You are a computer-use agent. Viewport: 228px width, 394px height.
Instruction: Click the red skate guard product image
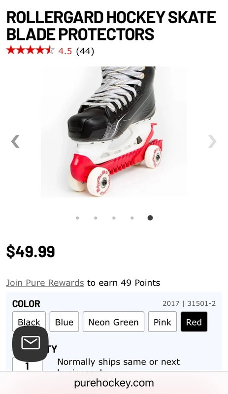click(x=114, y=131)
